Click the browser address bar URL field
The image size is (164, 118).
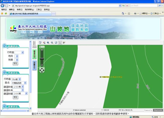(x=65, y=5)
